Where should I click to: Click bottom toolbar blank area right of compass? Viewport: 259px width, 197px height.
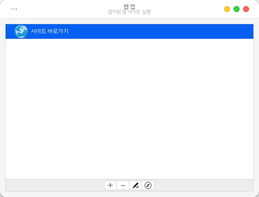(x=203, y=185)
